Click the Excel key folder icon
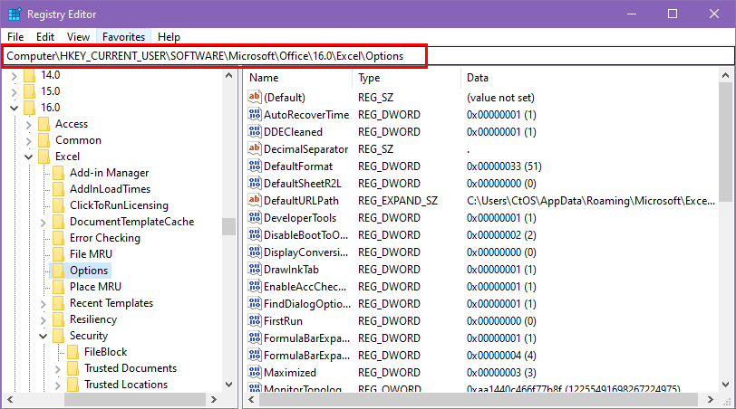The image size is (736, 409). coord(44,157)
